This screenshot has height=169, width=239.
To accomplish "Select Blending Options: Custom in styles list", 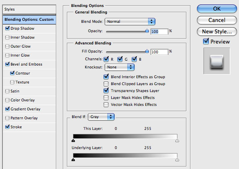I will 29,20.
